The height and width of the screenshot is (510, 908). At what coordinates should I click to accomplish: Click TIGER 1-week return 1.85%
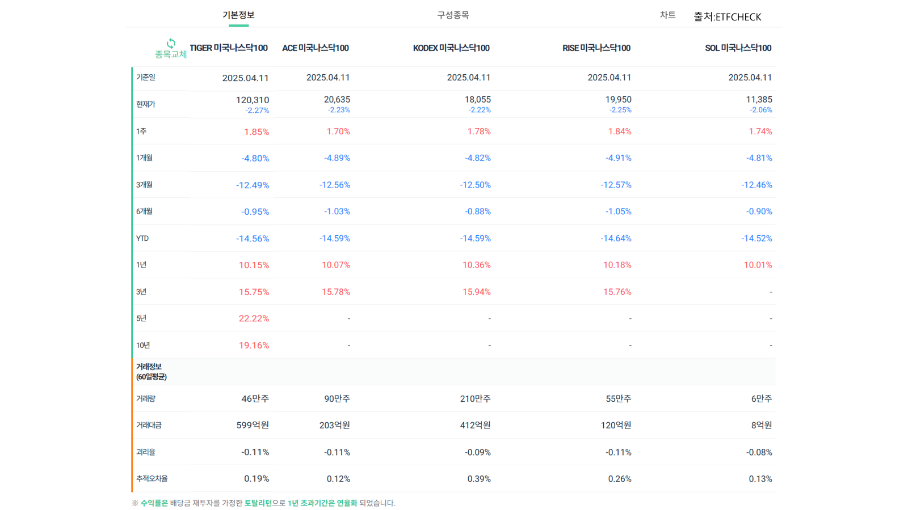coord(257,132)
